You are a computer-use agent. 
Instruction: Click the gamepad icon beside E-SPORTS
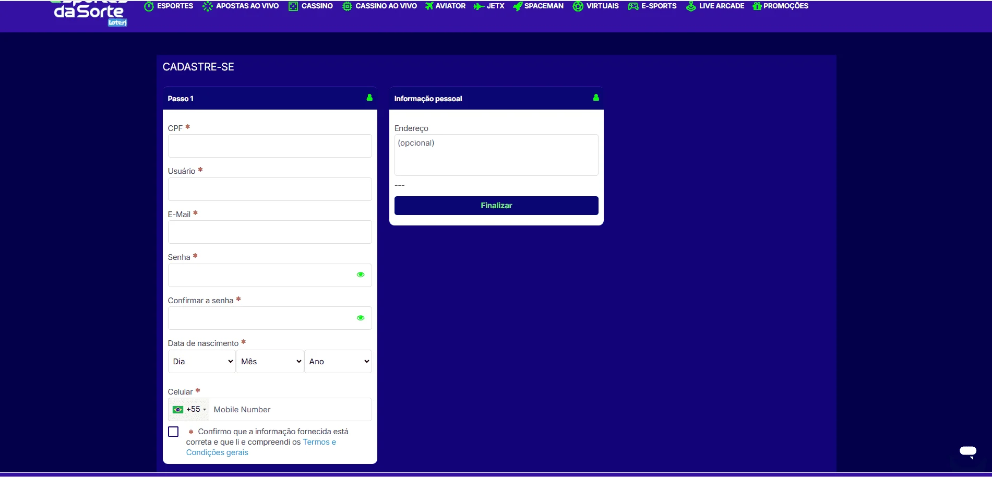[x=633, y=6]
